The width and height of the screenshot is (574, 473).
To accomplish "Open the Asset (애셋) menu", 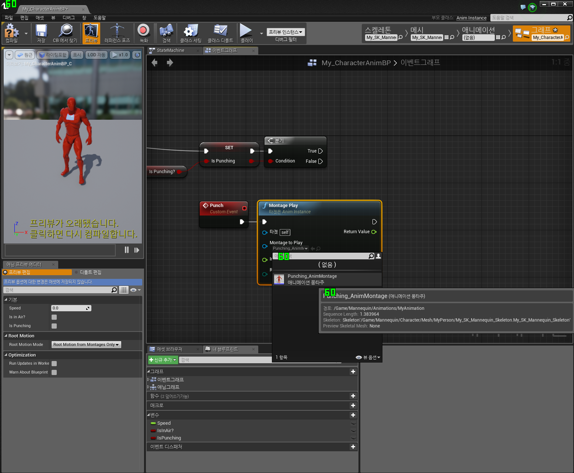I will [40, 18].
